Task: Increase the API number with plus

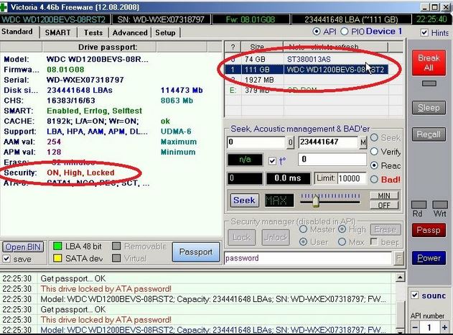Action: click(x=444, y=328)
